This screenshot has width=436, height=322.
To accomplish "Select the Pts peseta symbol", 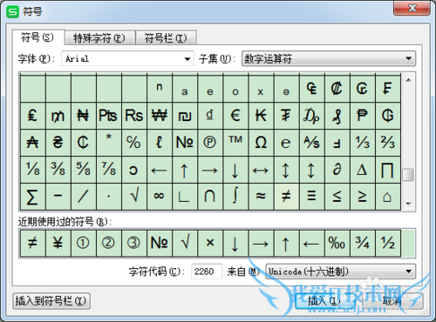I will [x=109, y=116].
